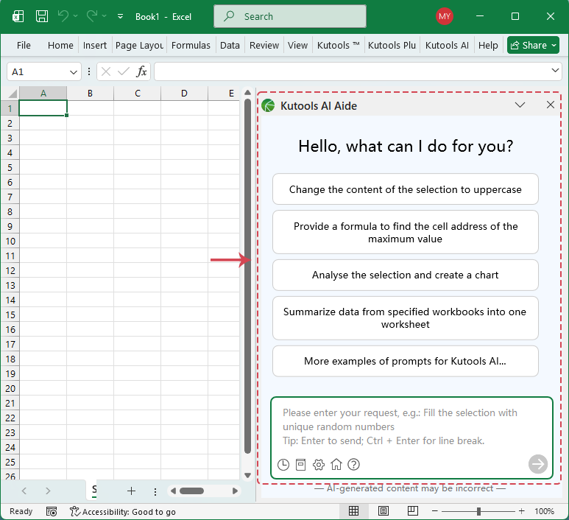Click the macro recording status bar icon
569x520 pixels.
[52, 512]
